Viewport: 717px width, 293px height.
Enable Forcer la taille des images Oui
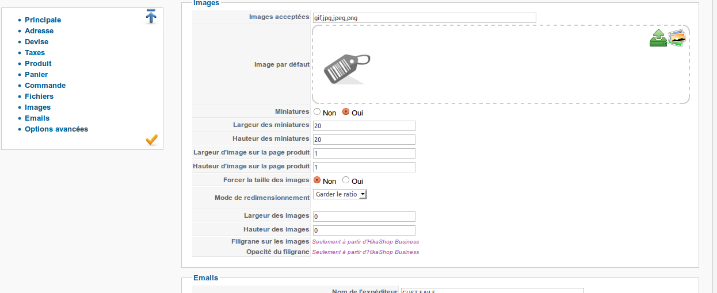tap(346, 180)
